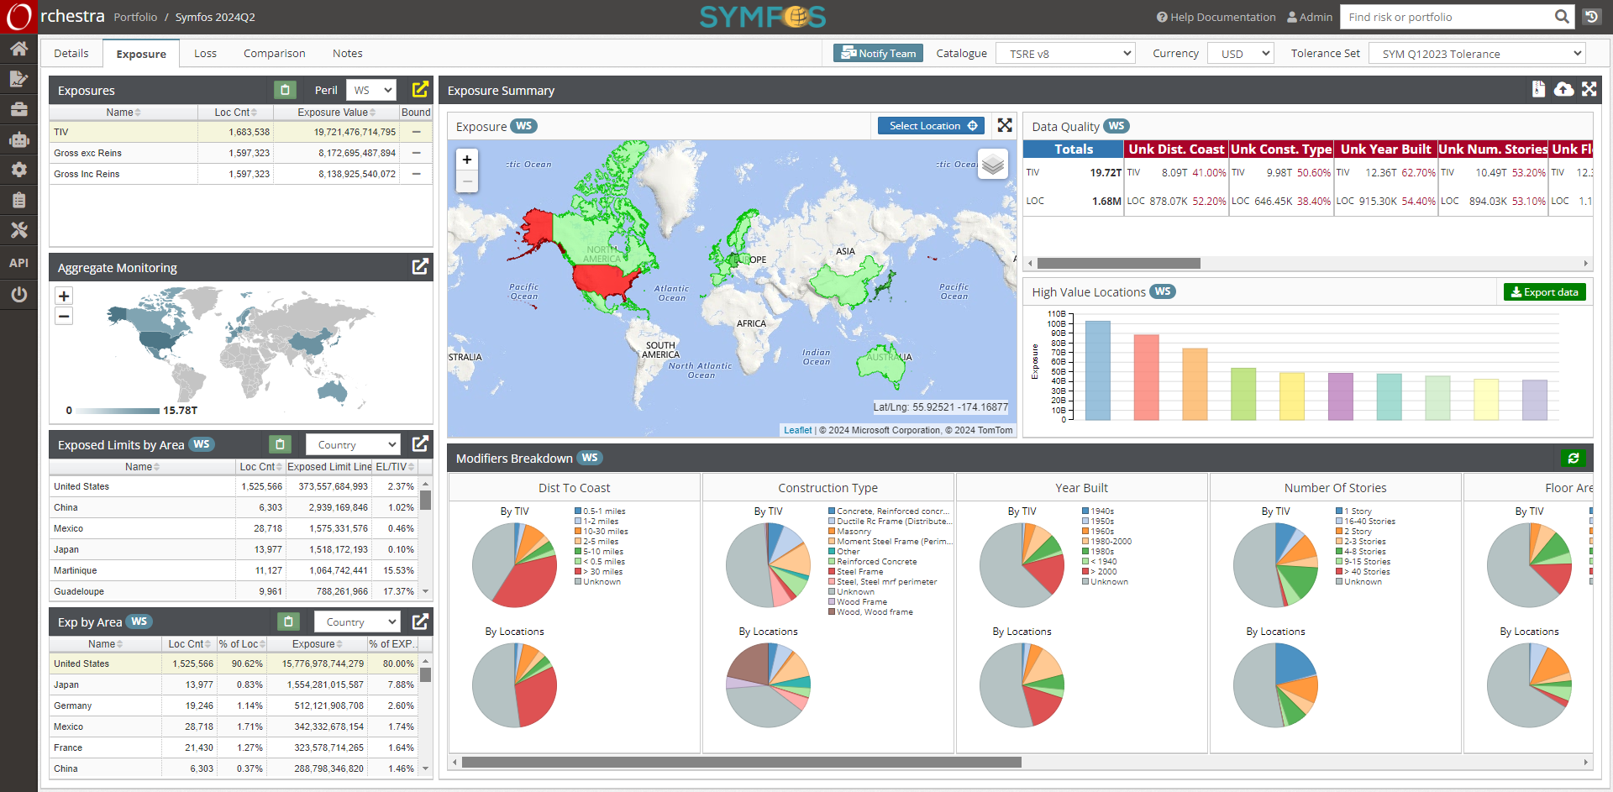1613x792 pixels.
Task: Refresh the Modifiers Breakdown panel
Action: click(x=1573, y=458)
